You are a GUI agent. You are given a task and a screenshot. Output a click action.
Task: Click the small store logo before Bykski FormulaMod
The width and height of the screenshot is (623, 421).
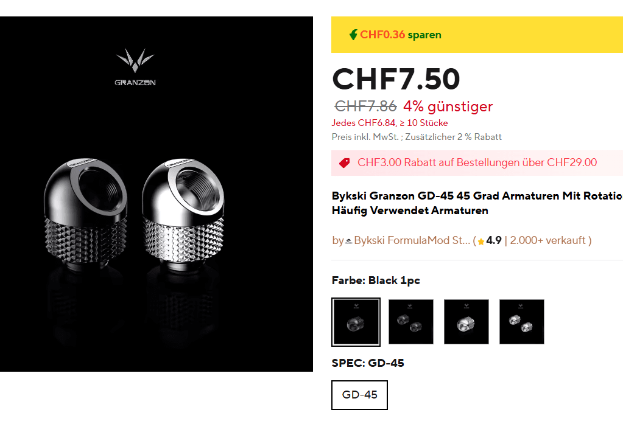[x=349, y=241]
